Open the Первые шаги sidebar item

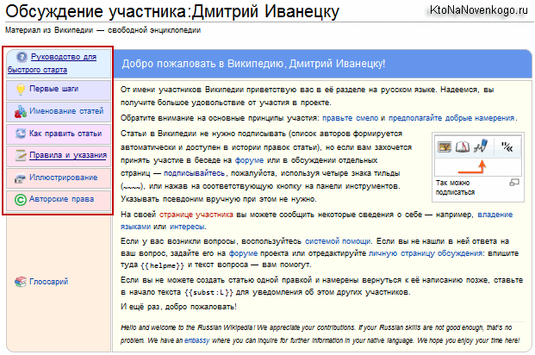pos(54,89)
